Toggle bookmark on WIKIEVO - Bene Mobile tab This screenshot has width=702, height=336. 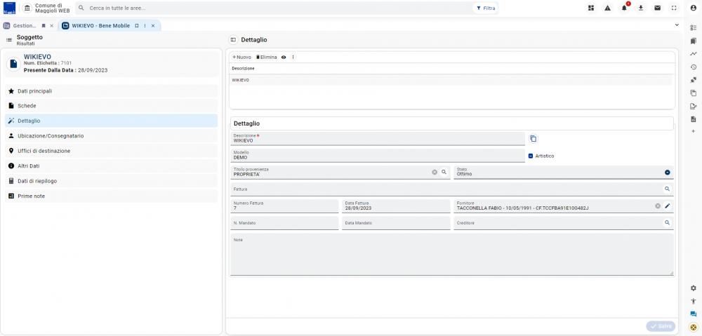click(137, 26)
